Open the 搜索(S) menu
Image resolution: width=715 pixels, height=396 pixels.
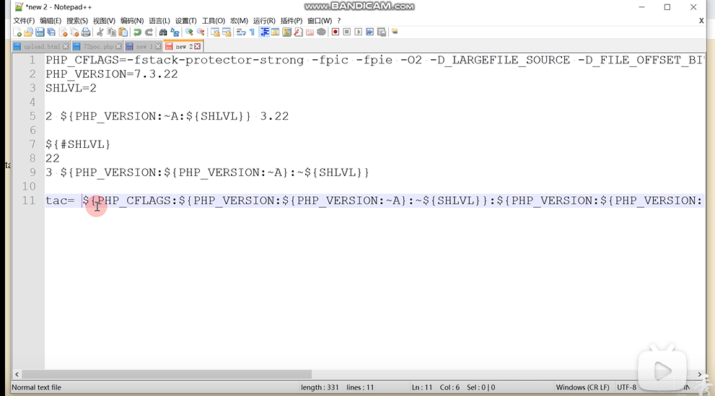77,20
